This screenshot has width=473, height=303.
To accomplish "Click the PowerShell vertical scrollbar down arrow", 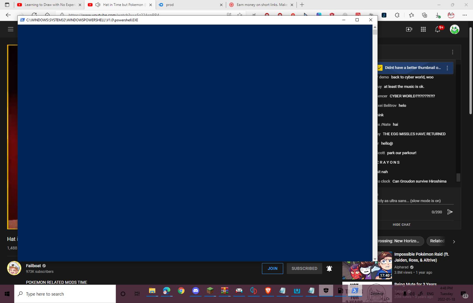I will tap(375, 259).
